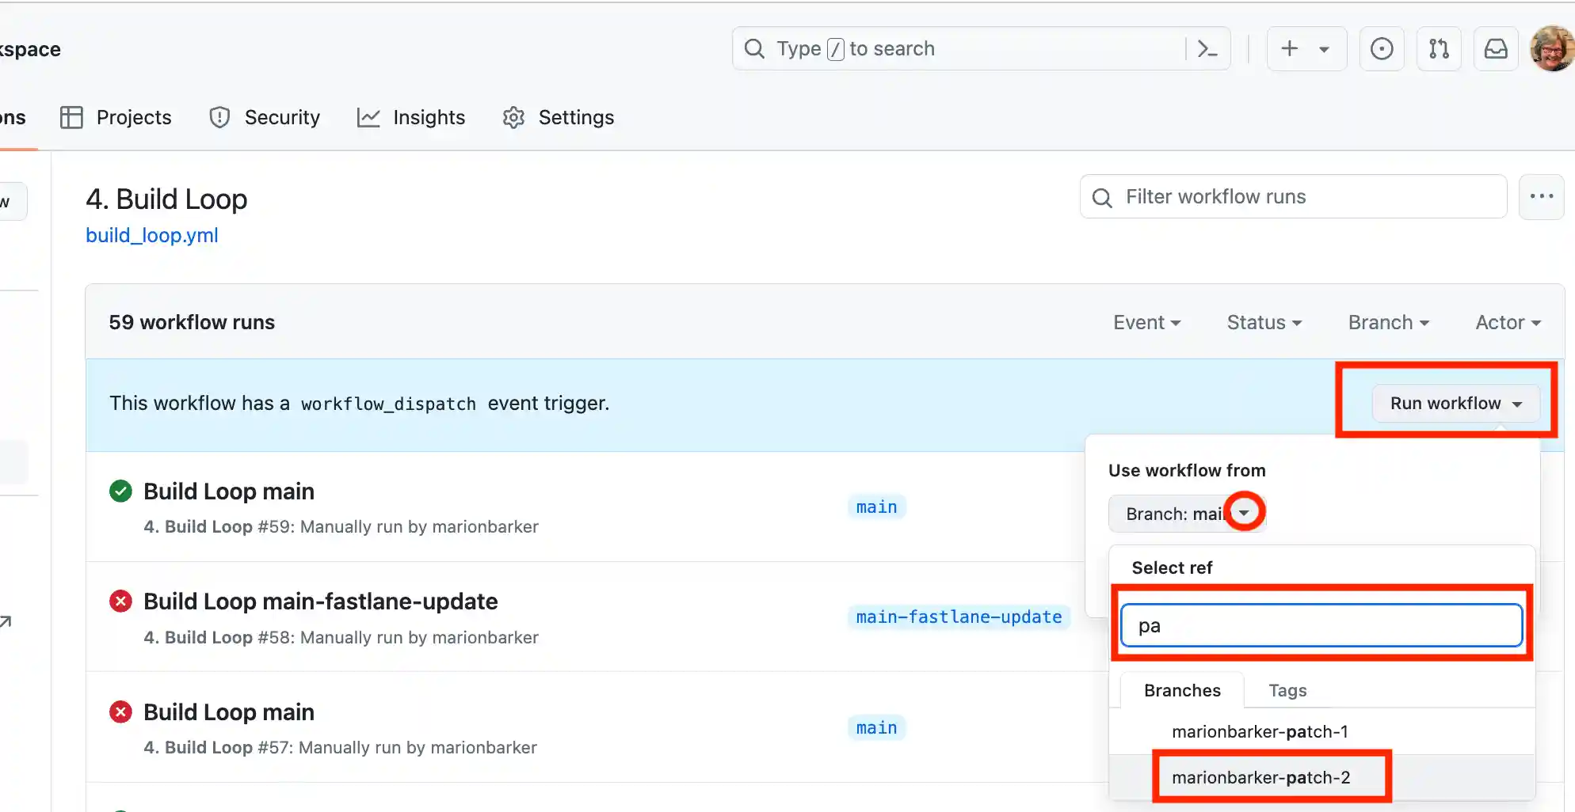Open the Actor filter dropdown
This screenshot has width=1575, height=812.
click(1507, 322)
